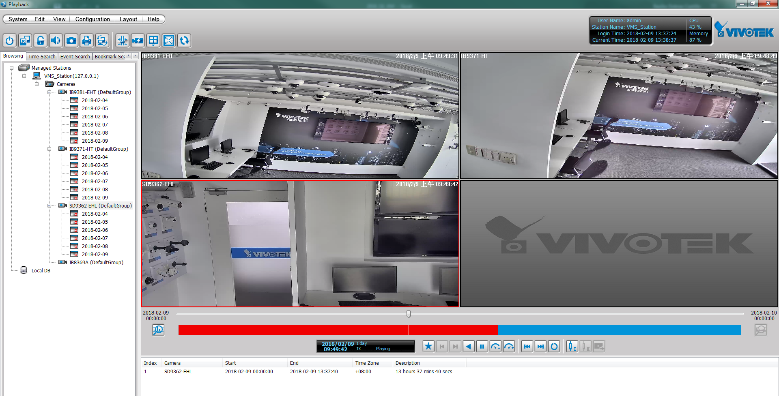Click the reverse play button
779x396 pixels.
click(x=469, y=347)
